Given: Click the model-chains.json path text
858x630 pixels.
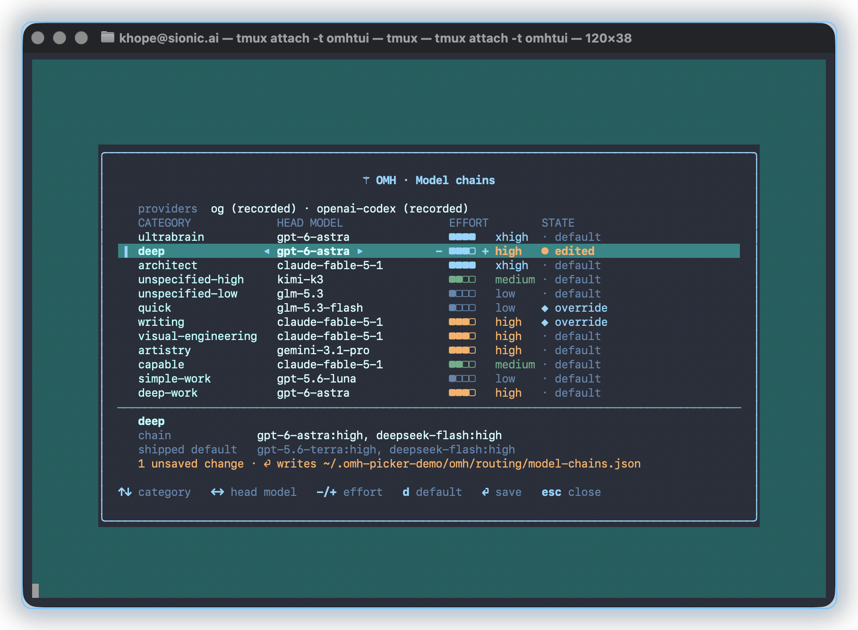Looking at the screenshot, I should [x=482, y=464].
